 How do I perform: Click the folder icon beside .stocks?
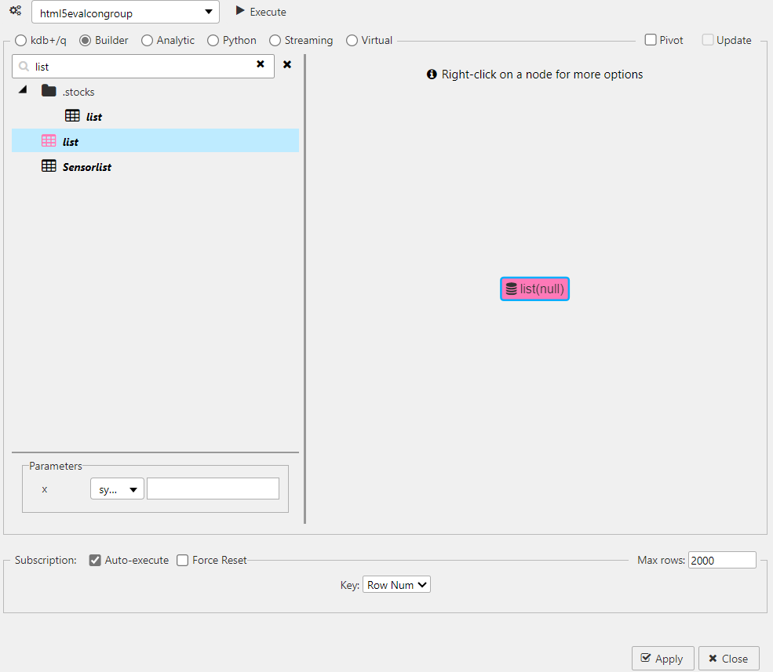click(x=47, y=90)
